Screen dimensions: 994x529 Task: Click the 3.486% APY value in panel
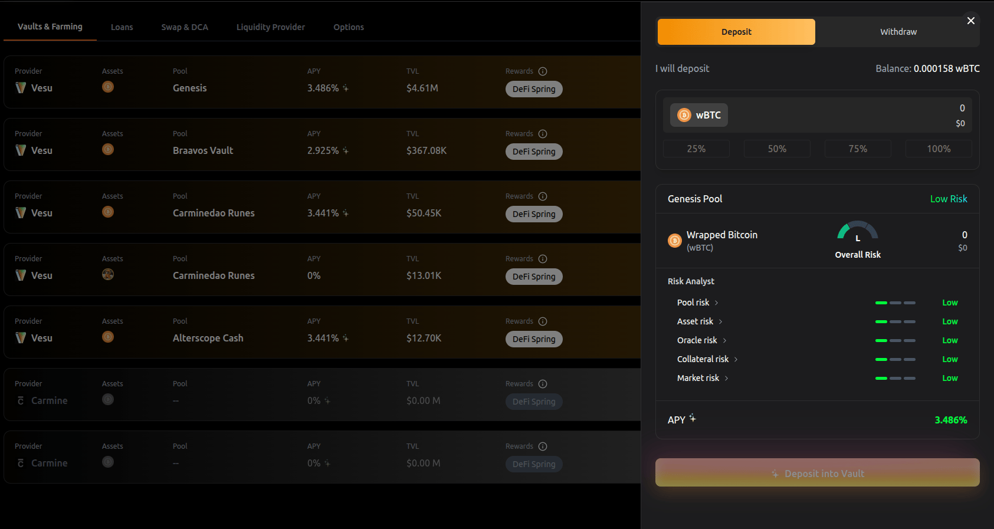tap(951, 420)
